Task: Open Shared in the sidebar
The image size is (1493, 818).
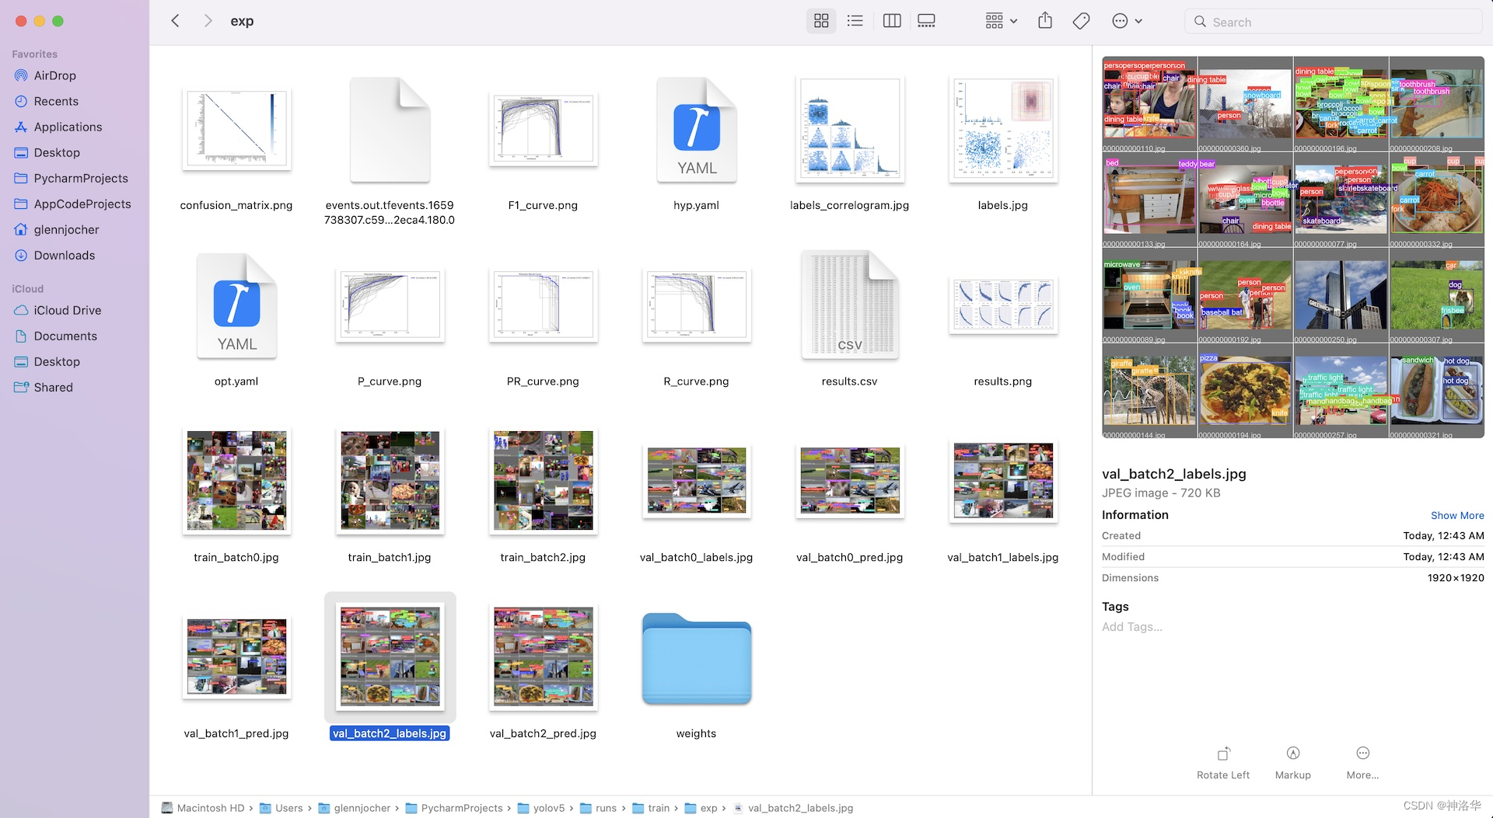Action: pos(53,387)
